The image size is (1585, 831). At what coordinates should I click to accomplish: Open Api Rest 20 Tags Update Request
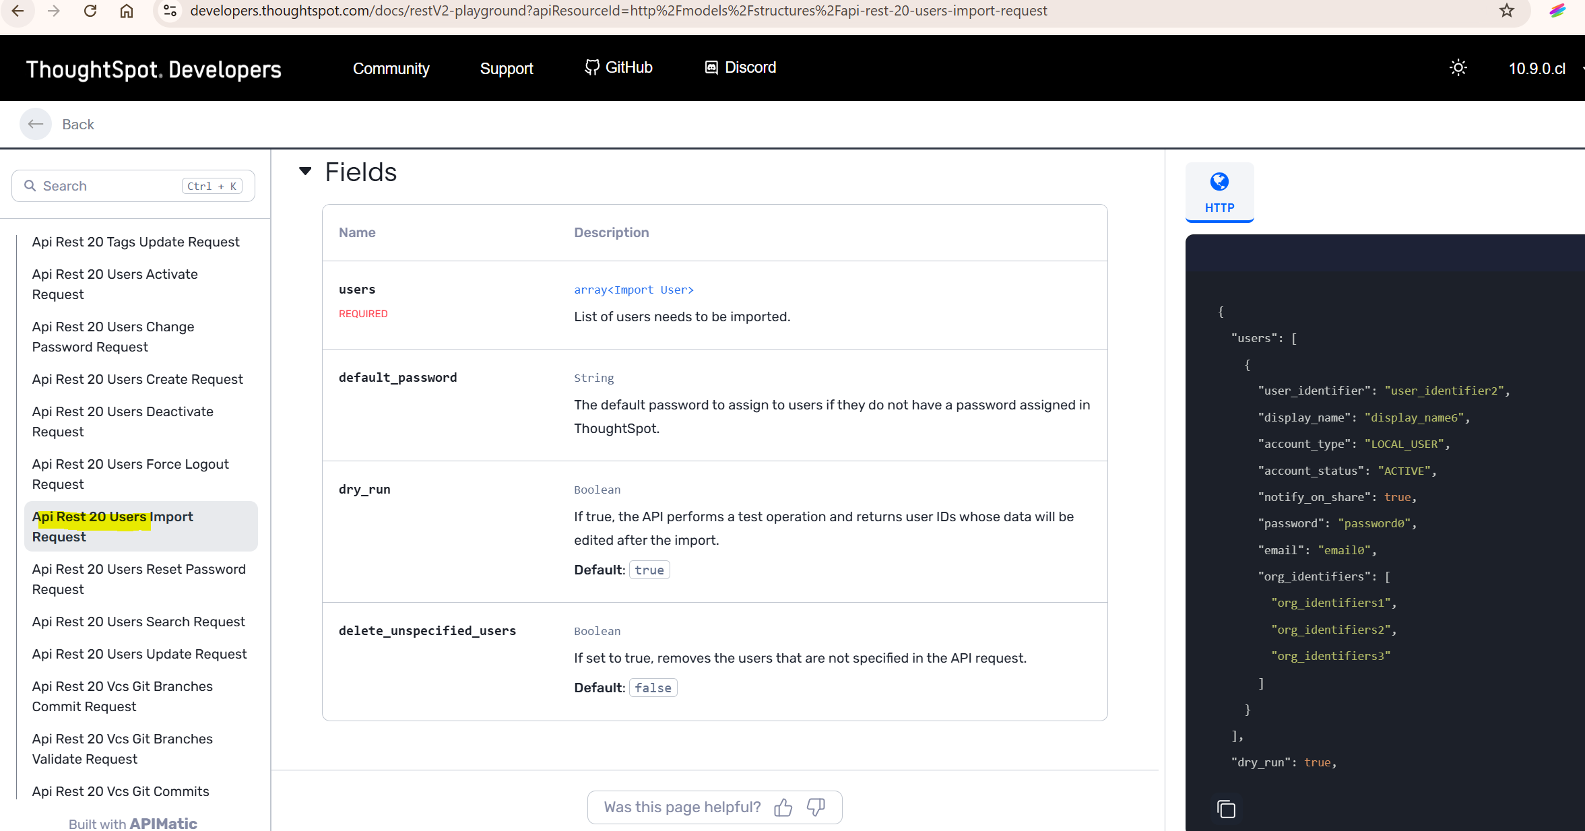coord(136,242)
